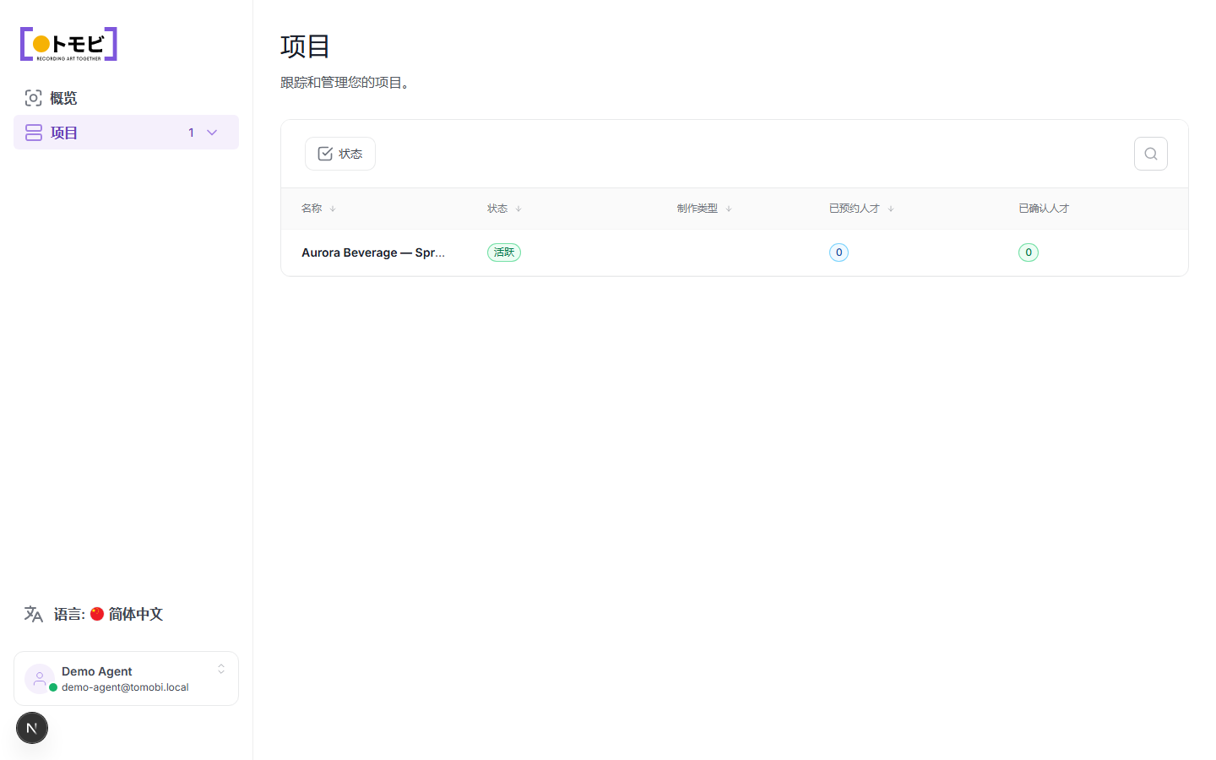Click the 项目 count badge "1"

(x=192, y=133)
